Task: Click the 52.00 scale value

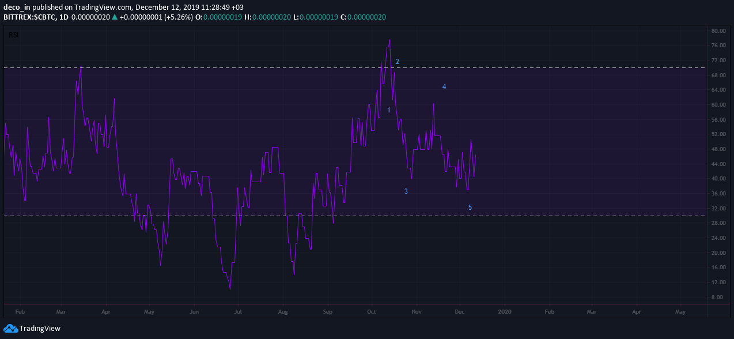Action: [718, 134]
